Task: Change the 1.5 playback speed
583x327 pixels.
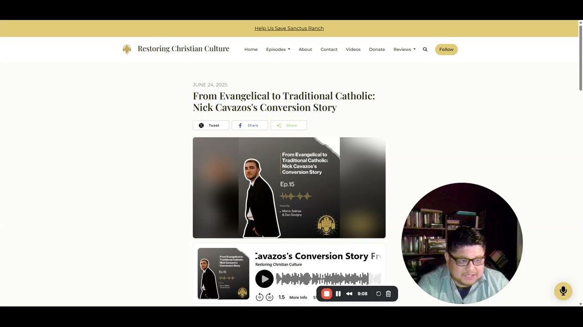Action: click(x=281, y=297)
